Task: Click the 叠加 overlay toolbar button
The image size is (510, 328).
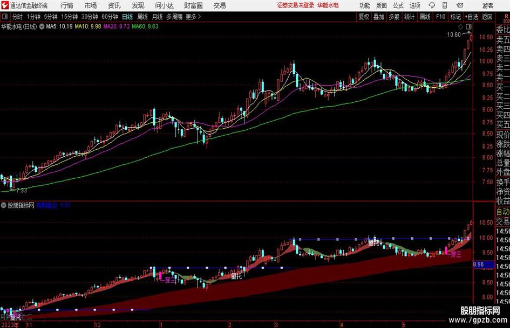Action: click(379, 17)
